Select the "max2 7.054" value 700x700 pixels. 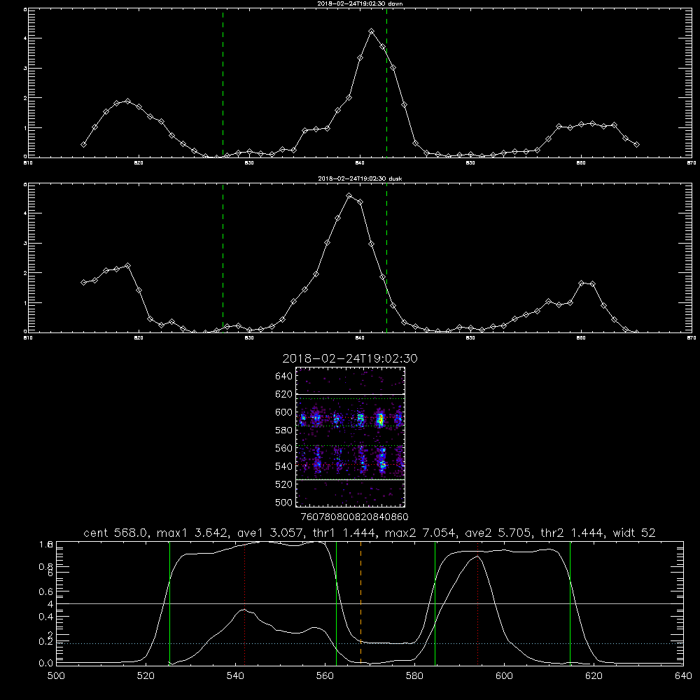(x=421, y=533)
